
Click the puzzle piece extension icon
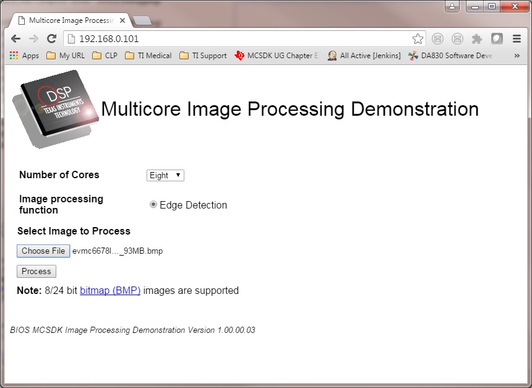[477, 39]
